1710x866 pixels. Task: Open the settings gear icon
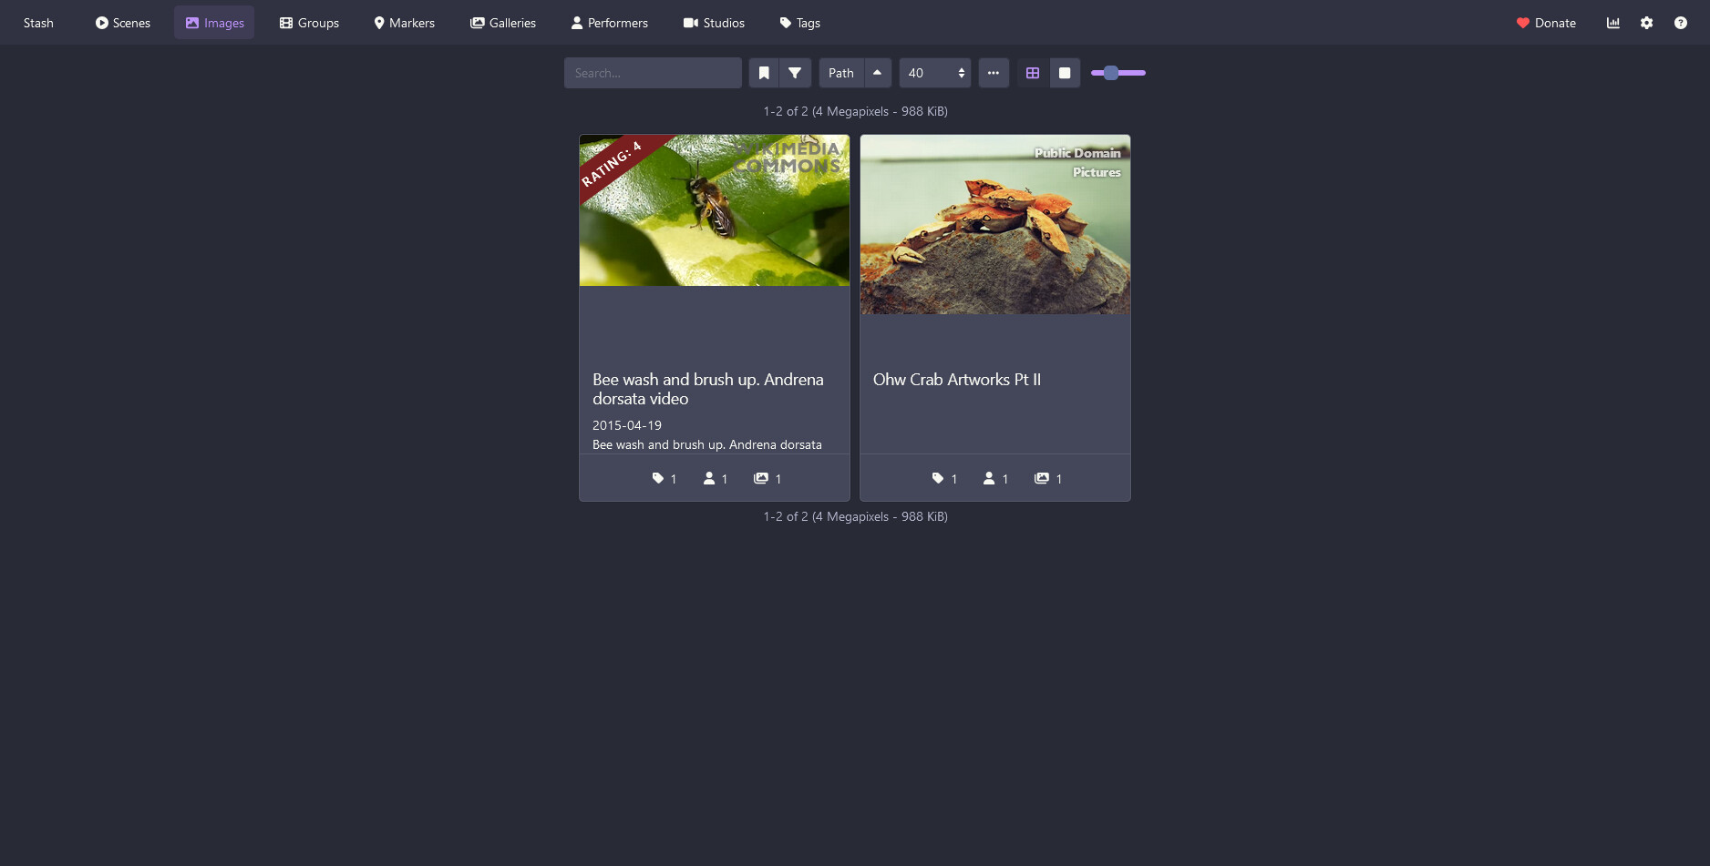click(1646, 23)
